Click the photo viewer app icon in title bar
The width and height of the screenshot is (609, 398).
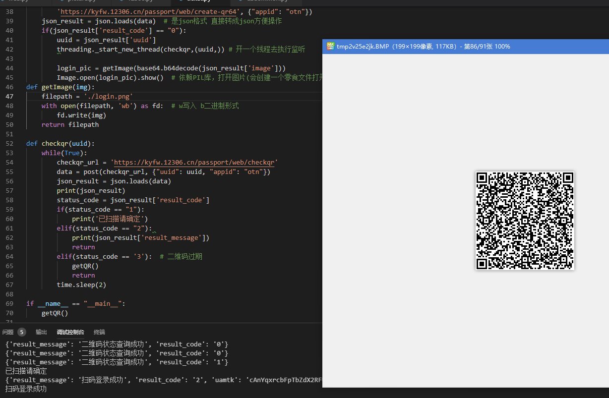coord(330,46)
